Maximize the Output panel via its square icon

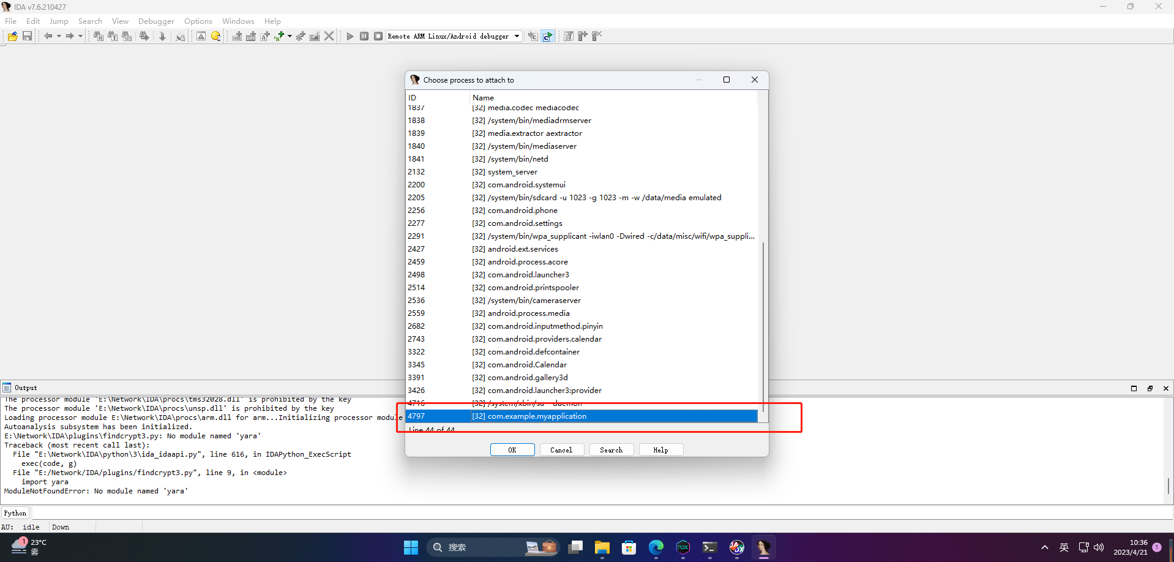1134,388
